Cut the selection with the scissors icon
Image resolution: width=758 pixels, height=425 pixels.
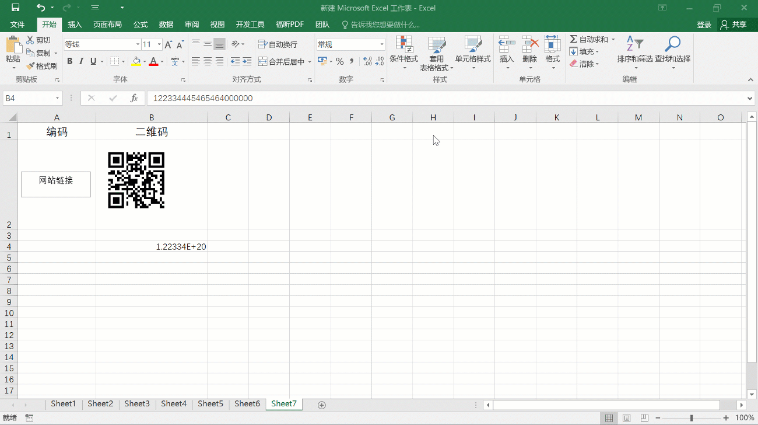[38, 40]
